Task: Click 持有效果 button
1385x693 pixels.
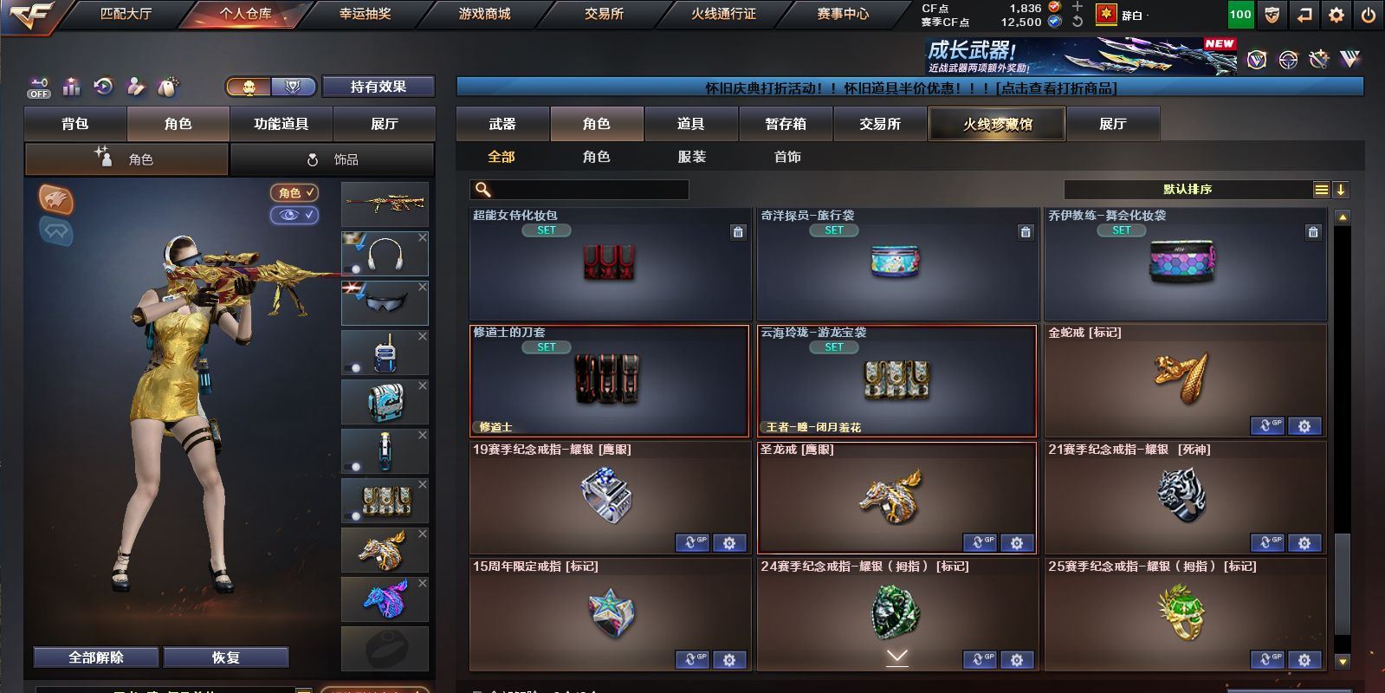Action: click(x=379, y=87)
